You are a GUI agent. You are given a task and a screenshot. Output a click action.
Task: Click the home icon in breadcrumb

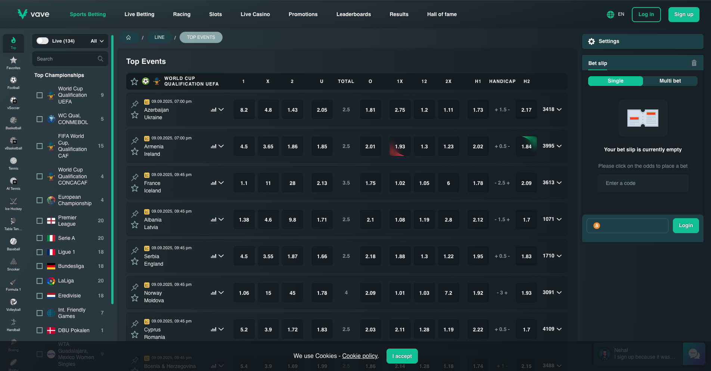click(x=128, y=37)
